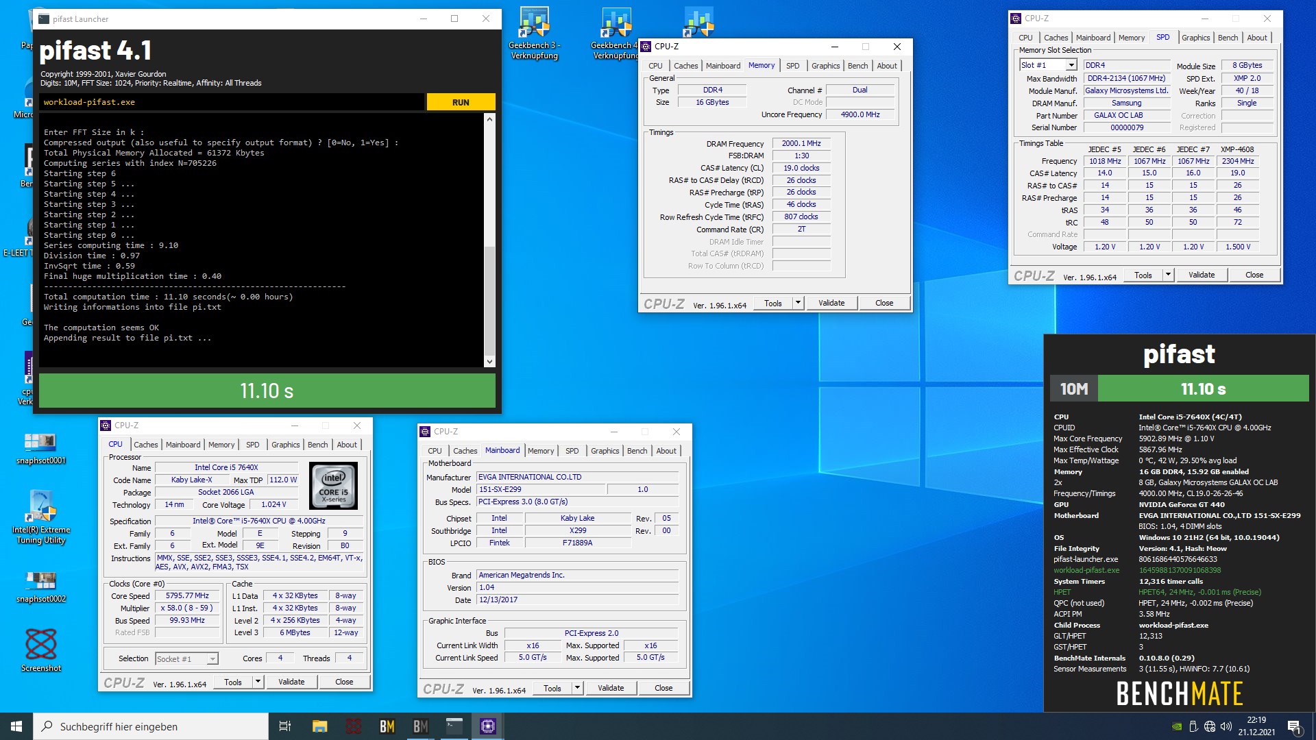Image resolution: width=1316 pixels, height=740 pixels.
Task: Open the network globe tray icon
Action: (x=1210, y=726)
